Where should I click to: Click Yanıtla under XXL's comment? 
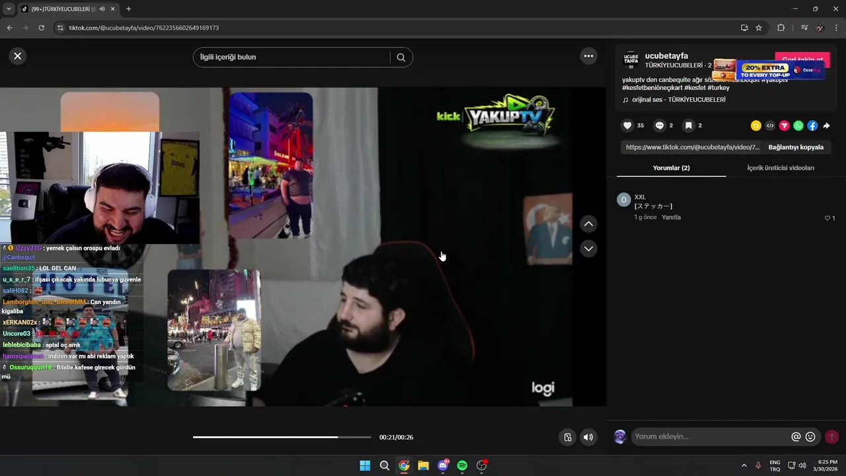[x=671, y=218]
